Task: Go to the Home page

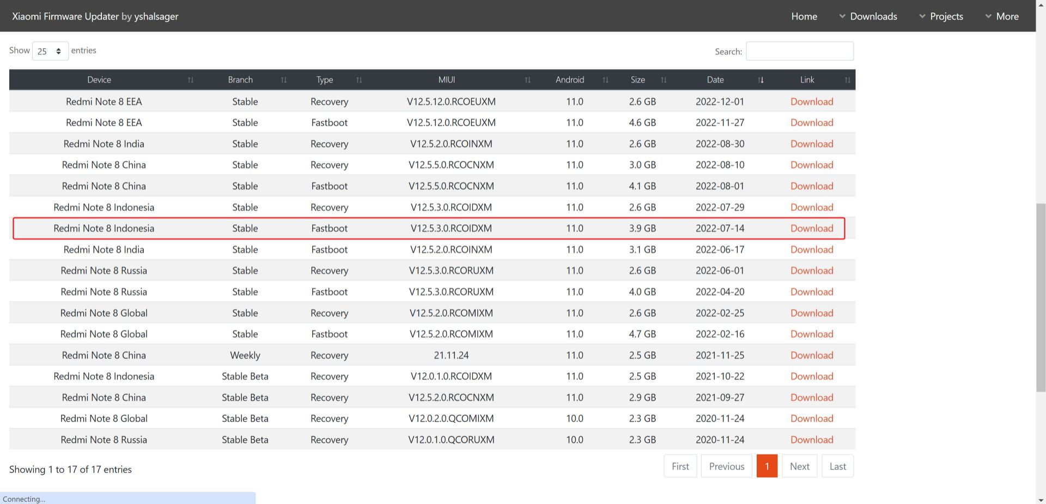Action: pyautogui.click(x=804, y=16)
